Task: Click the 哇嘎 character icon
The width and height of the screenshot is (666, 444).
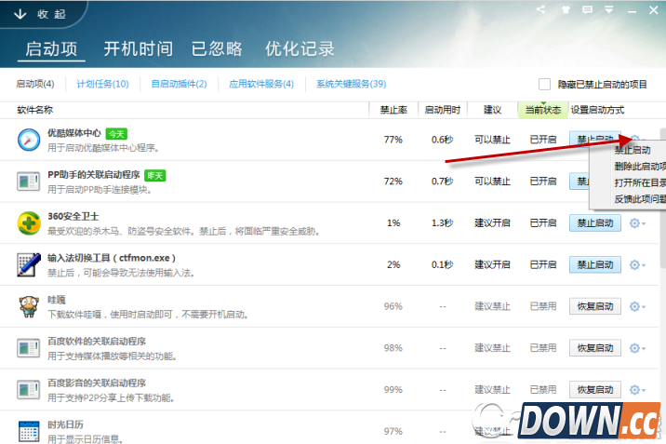Action: [x=28, y=306]
